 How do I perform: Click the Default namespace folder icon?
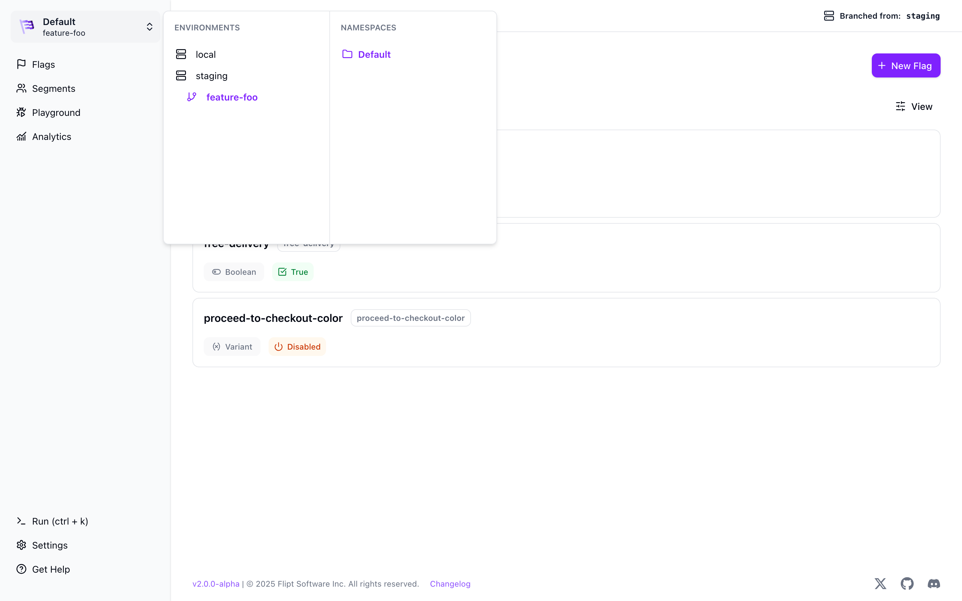347,54
